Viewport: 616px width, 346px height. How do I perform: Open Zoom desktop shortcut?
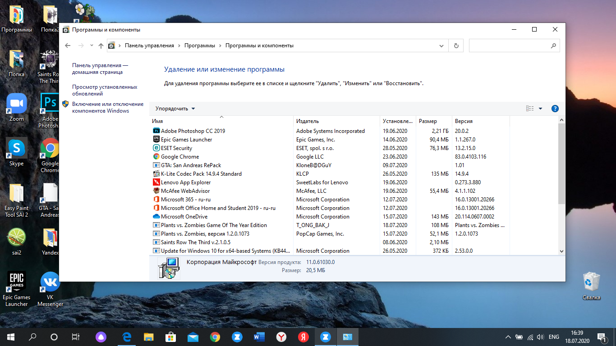[17, 108]
